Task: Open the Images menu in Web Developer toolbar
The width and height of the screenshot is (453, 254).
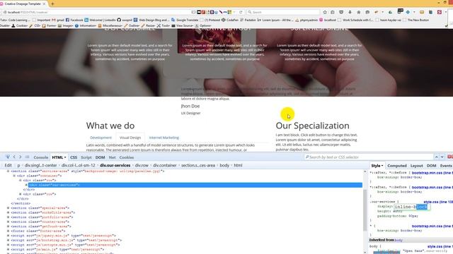Action: (x=66, y=25)
